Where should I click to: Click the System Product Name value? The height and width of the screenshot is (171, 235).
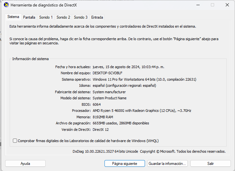[110, 98]
